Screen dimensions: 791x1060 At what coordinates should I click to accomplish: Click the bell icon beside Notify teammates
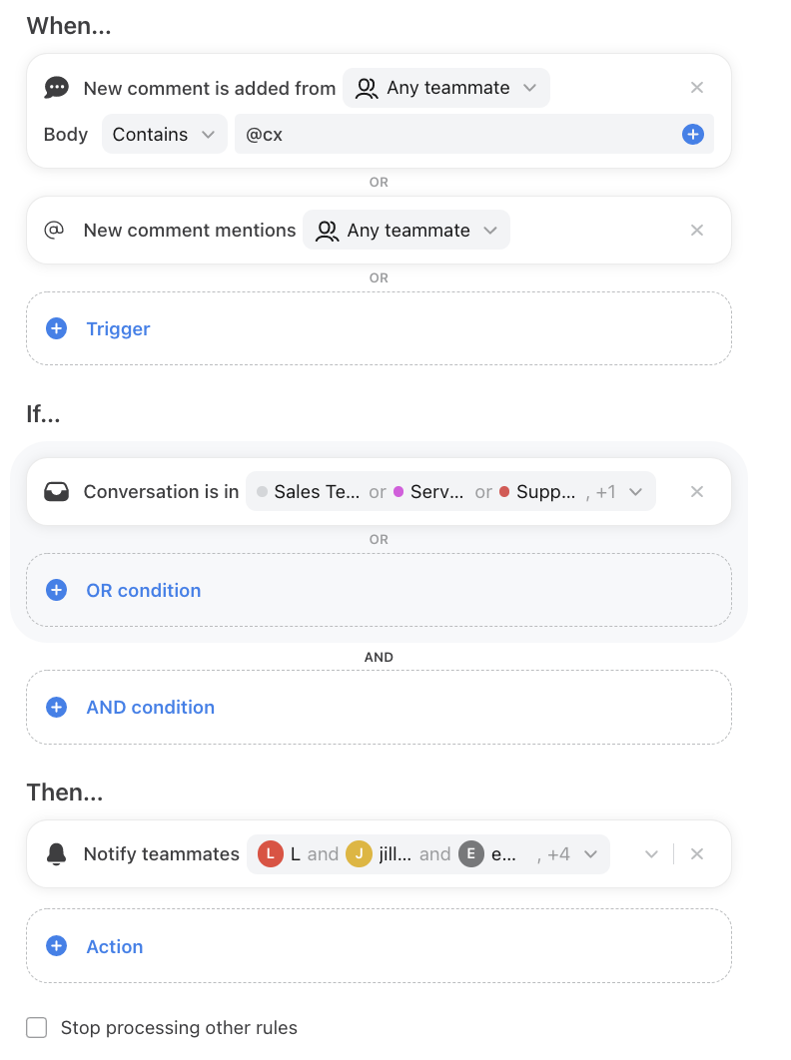click(x=56, y=854)
